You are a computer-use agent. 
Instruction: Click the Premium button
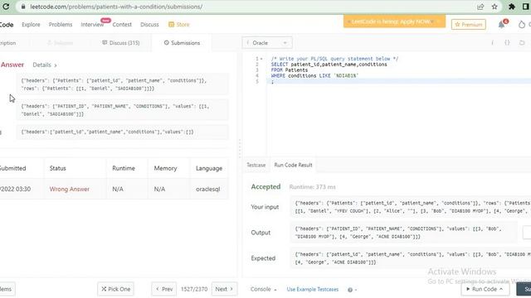[x=468, y=24]
